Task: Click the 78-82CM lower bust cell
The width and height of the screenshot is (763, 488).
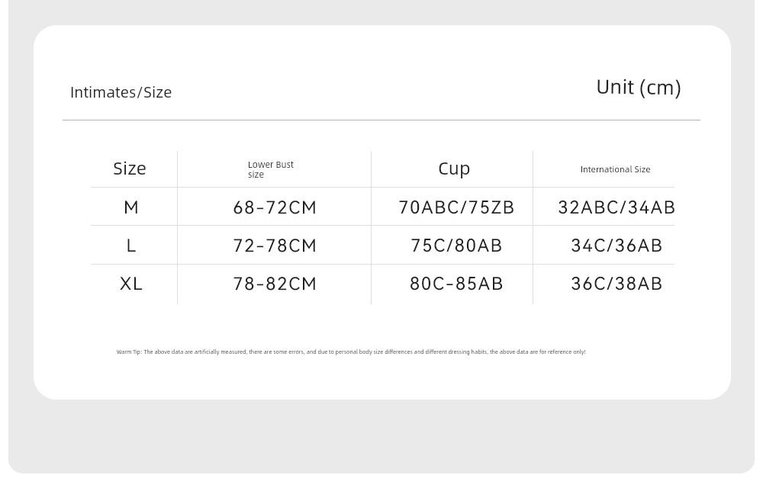Action: (x=275, y=284)
